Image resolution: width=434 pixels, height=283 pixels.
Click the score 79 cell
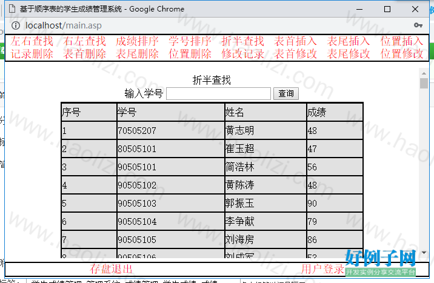[335, 222]
